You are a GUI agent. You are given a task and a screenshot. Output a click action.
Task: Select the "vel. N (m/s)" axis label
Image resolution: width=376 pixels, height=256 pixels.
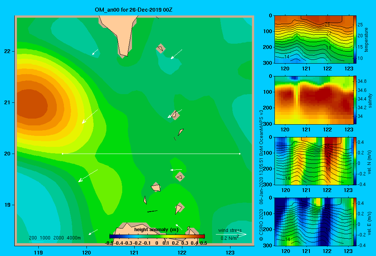tap(370, 162)
